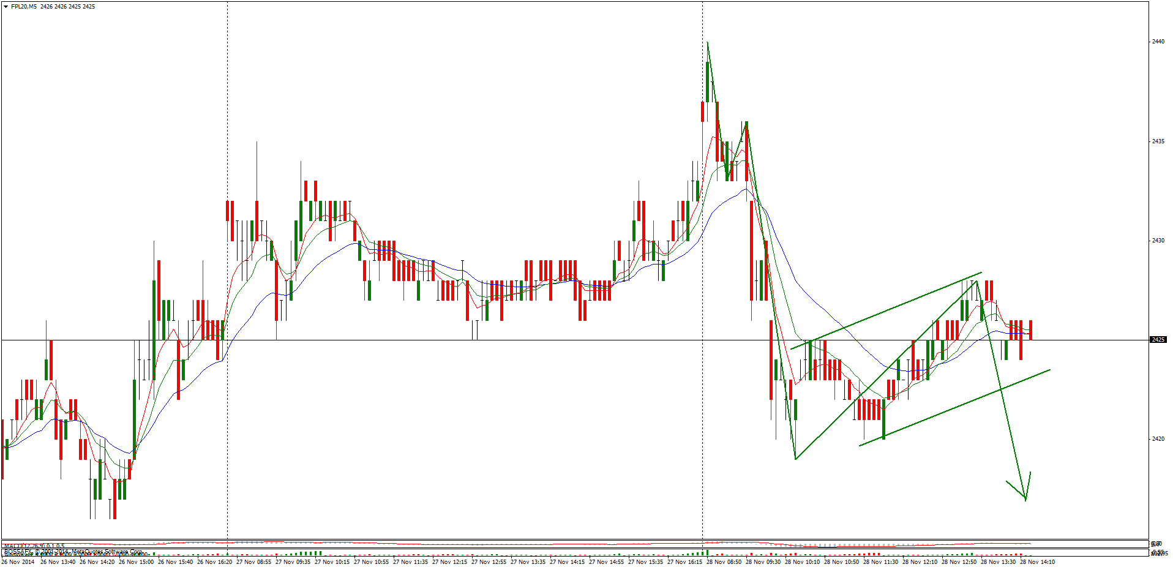Click the 27 Nov 08:55 time label
1173x567 pixels.
[253, 561]
